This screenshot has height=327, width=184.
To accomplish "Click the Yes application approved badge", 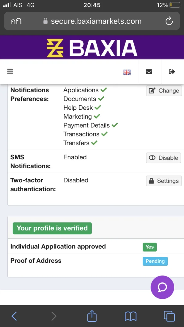I will click(x=150, y=247).
